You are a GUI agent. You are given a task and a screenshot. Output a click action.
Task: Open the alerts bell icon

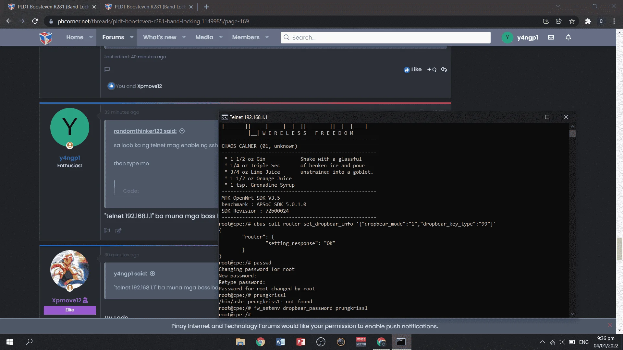[568, 38]
